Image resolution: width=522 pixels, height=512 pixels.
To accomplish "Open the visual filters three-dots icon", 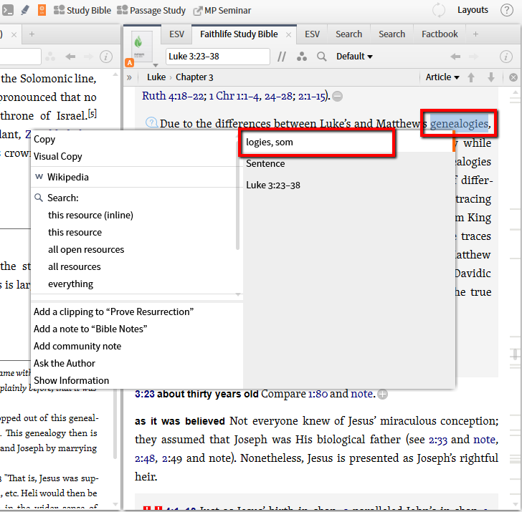I will (x=302, y=57).
